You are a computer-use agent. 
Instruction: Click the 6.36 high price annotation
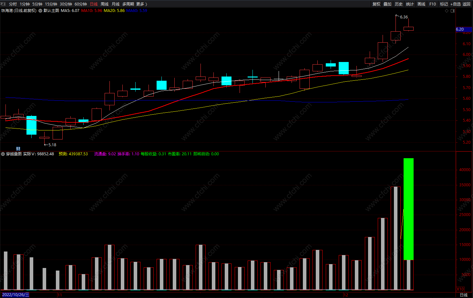[x=404, y=17]
